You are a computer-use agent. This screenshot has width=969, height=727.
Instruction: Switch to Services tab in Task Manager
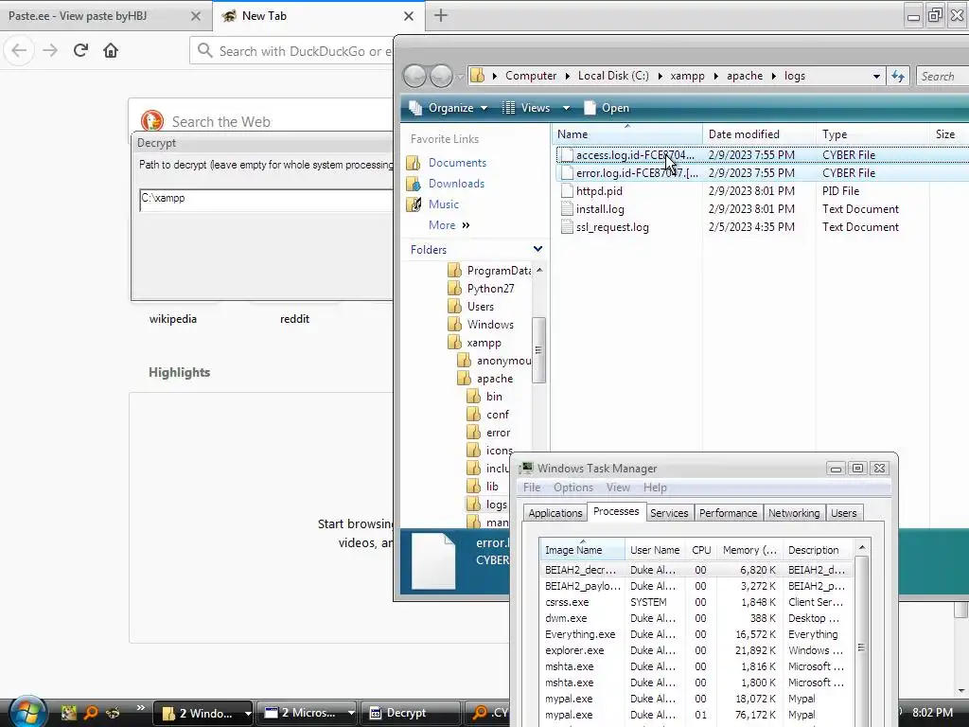[x=669, y=513]
